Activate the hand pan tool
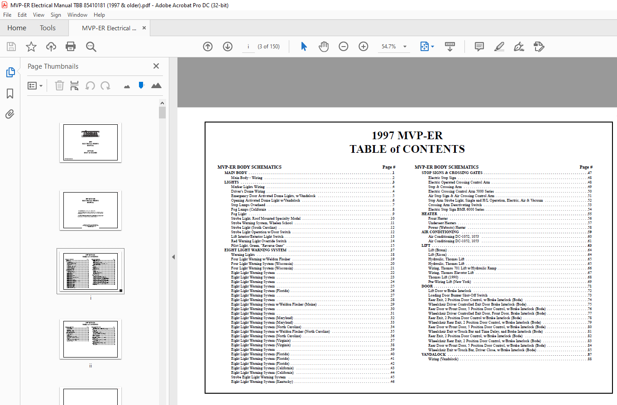 coord(323,47)
